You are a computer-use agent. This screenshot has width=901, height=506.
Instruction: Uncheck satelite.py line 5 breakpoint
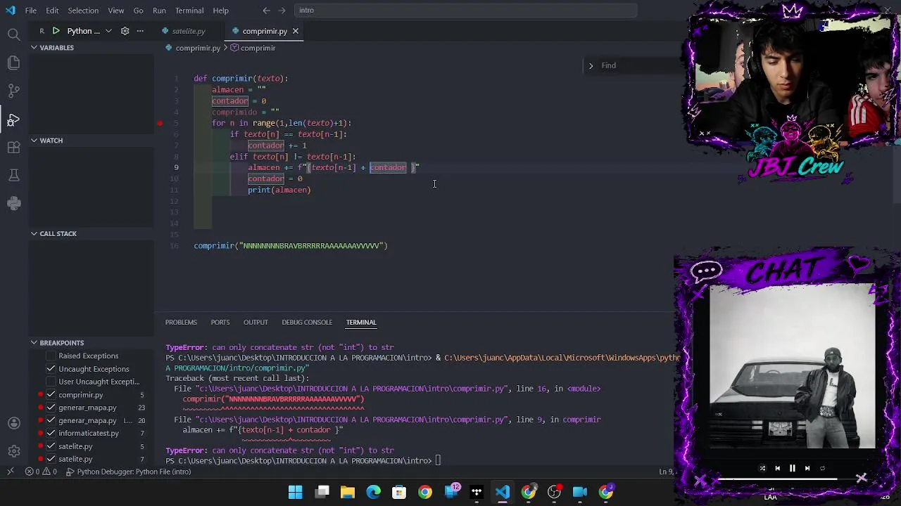51,446
